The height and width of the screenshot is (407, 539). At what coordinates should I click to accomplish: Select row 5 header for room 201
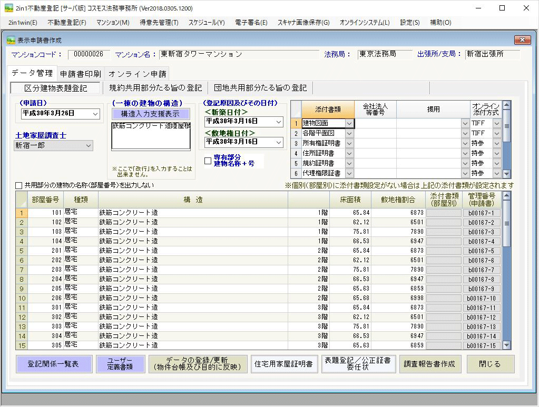tap(22, 251)
